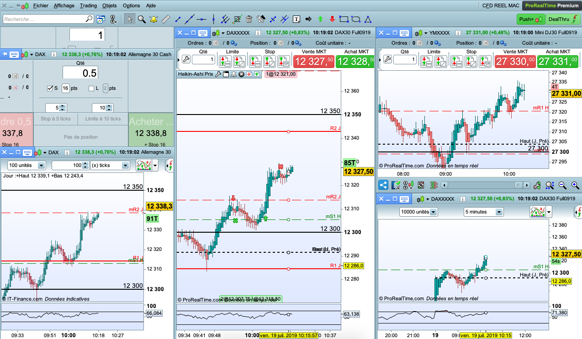The image size is (582, 339).
Task: Open the Options menu
Action: tap(132, 5)
